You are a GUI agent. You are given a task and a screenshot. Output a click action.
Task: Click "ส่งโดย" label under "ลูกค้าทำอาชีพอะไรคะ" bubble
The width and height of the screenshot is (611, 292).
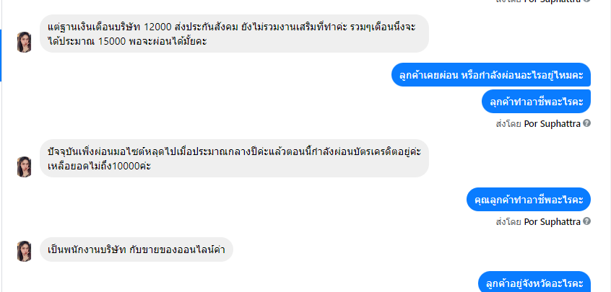tap(508, 123)
